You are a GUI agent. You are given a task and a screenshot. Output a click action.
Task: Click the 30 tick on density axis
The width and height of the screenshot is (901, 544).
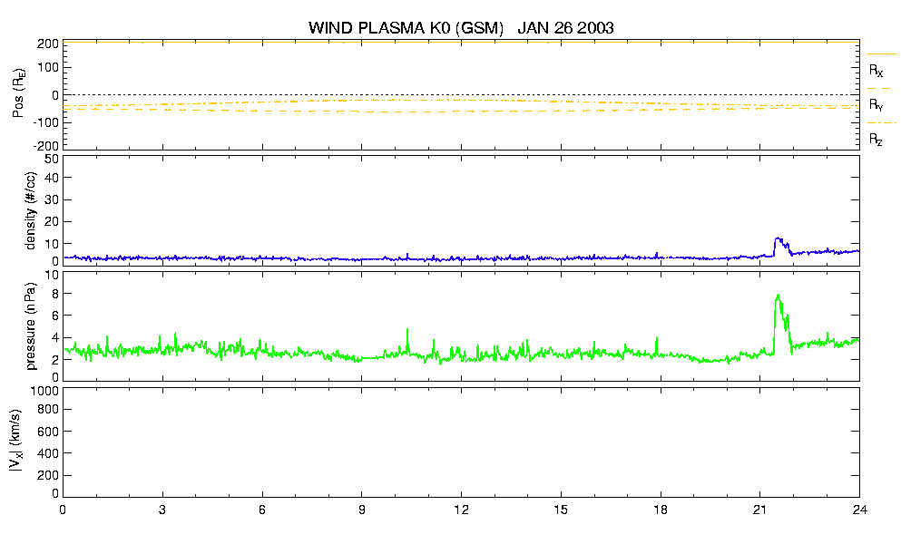(53, 199)
